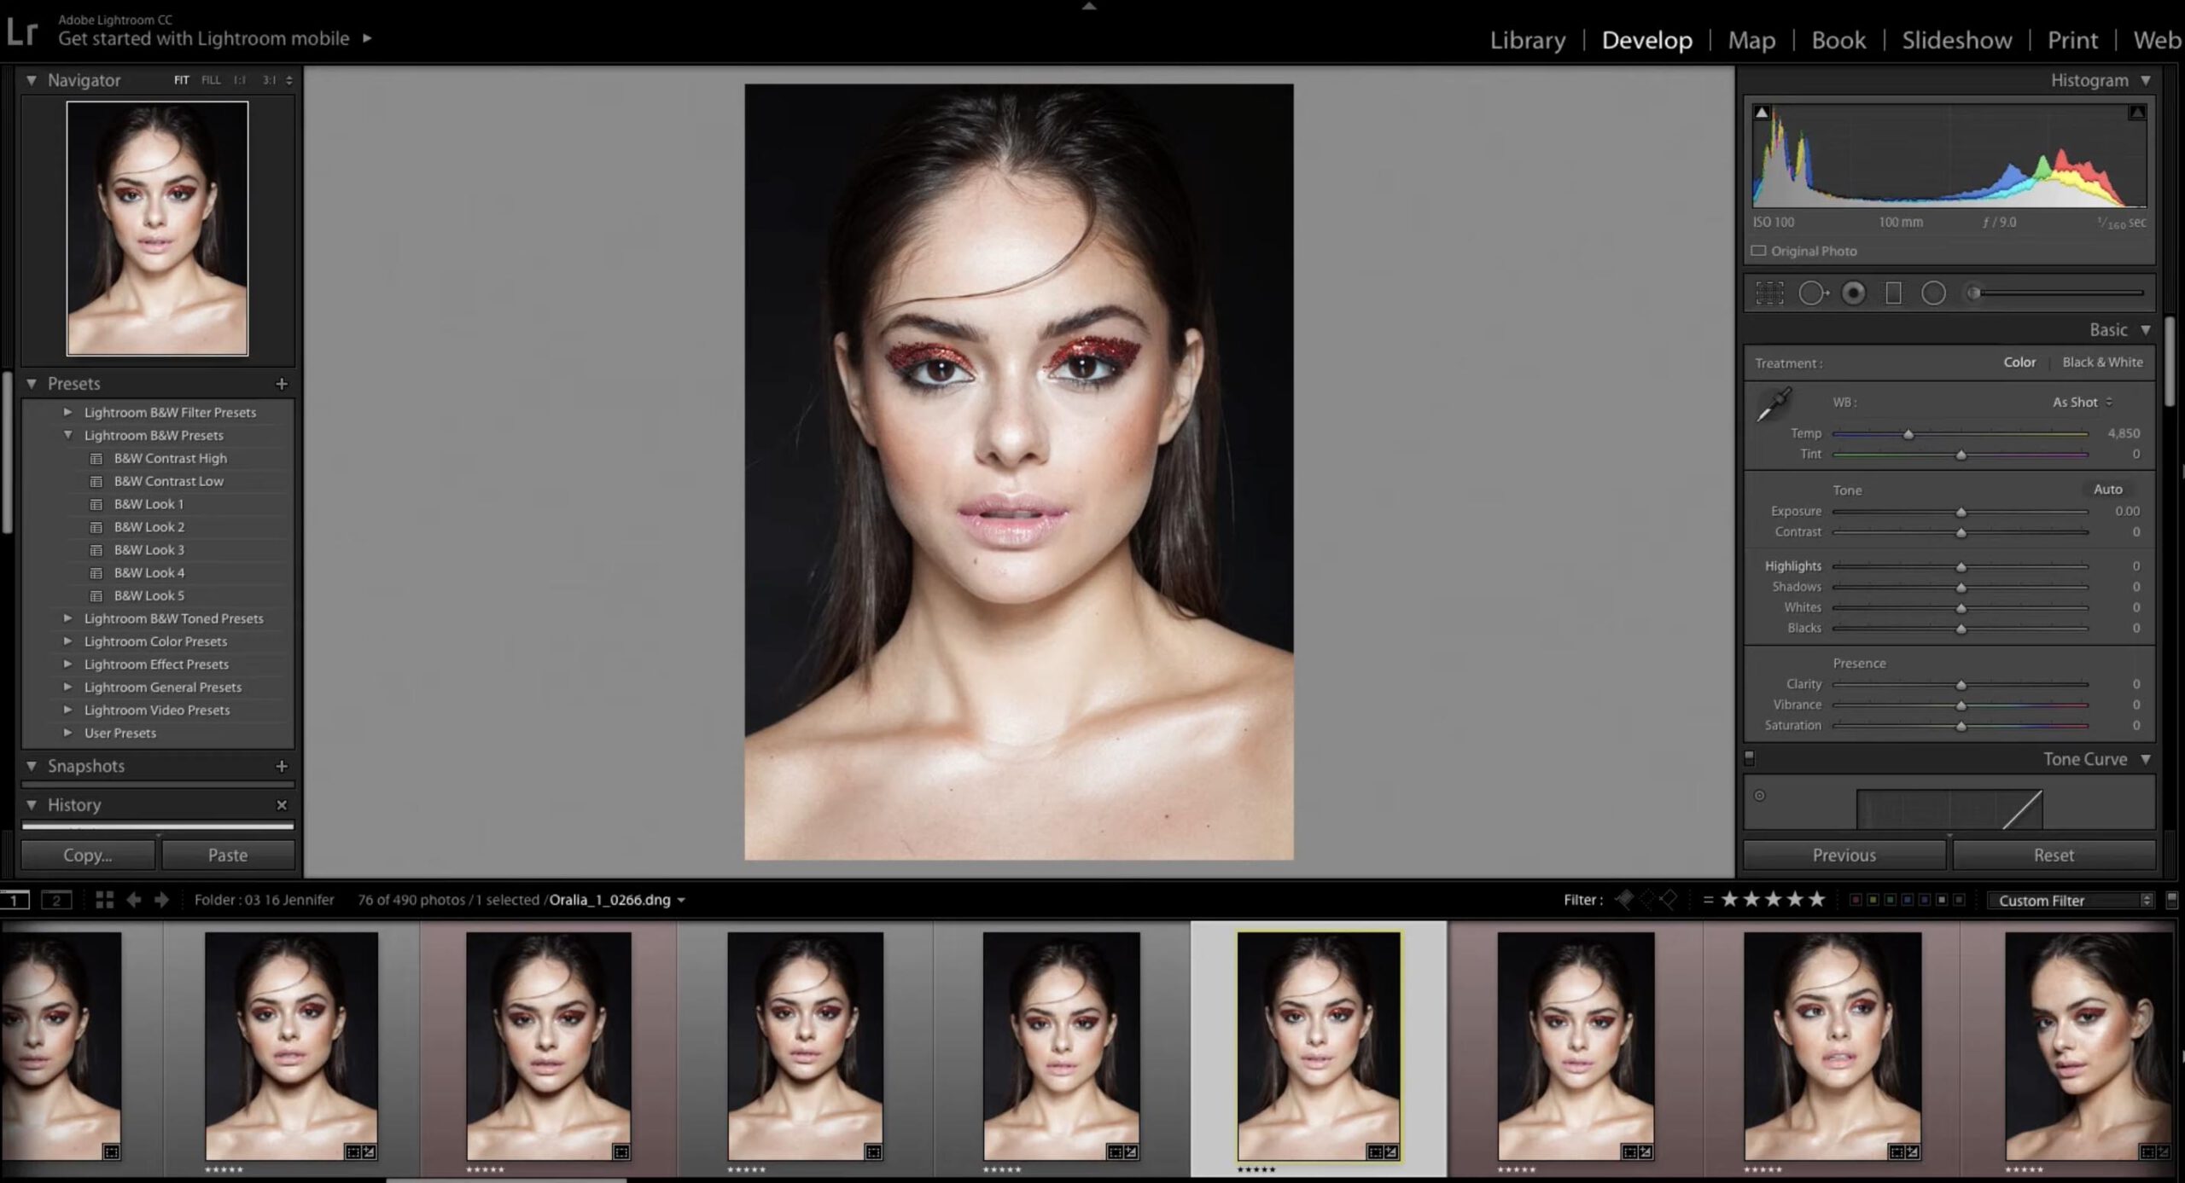Click the Reset button

pos(2053,855)
